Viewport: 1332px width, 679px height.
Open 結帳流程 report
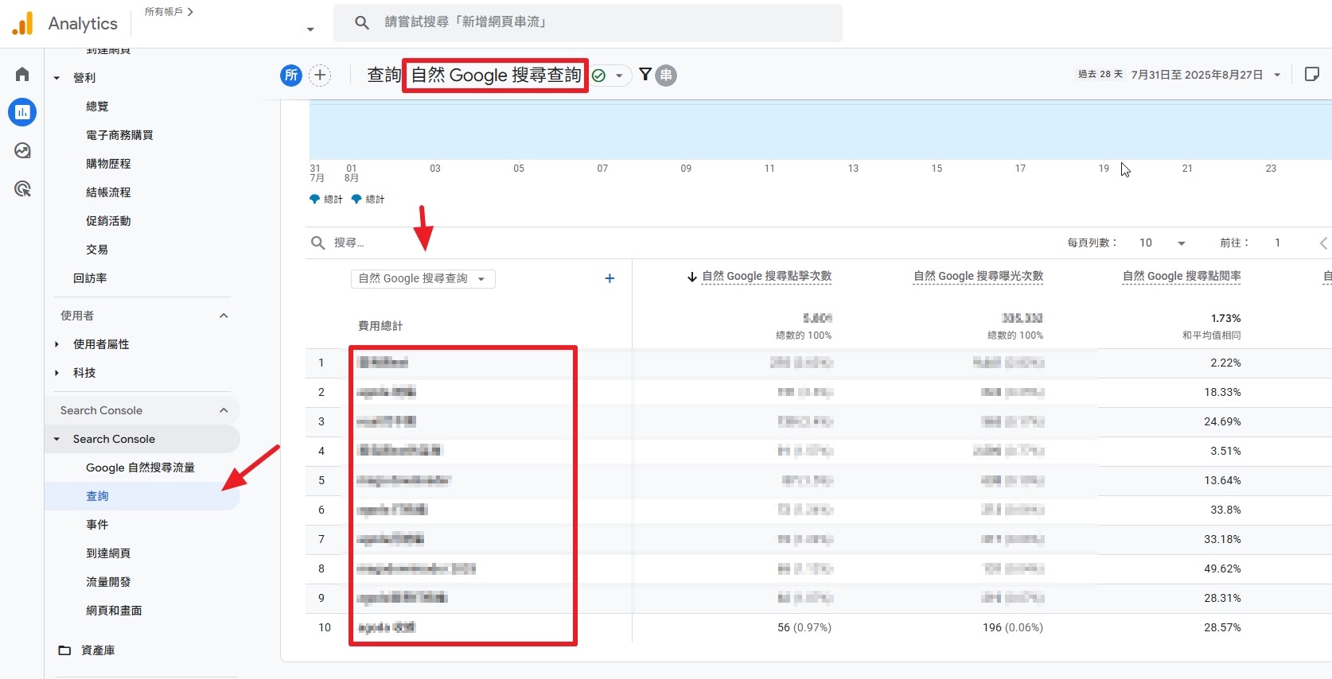click(108, 192)
